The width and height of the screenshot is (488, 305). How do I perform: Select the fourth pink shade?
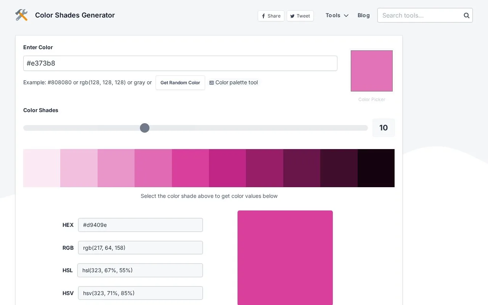[x=153, y=168]
